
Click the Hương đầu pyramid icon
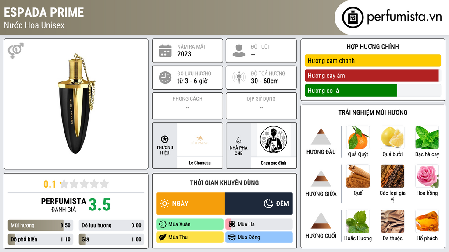(321, 136)
